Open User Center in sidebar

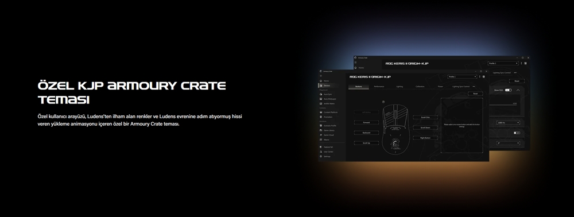(x=326, y=152)
